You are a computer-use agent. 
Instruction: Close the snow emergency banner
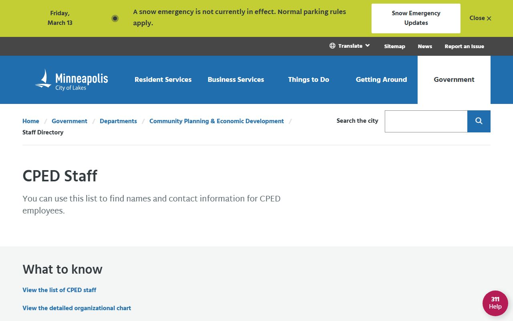point(480,18)
